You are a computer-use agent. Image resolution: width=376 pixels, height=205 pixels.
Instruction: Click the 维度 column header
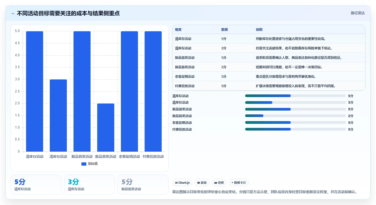coord(178,30)
